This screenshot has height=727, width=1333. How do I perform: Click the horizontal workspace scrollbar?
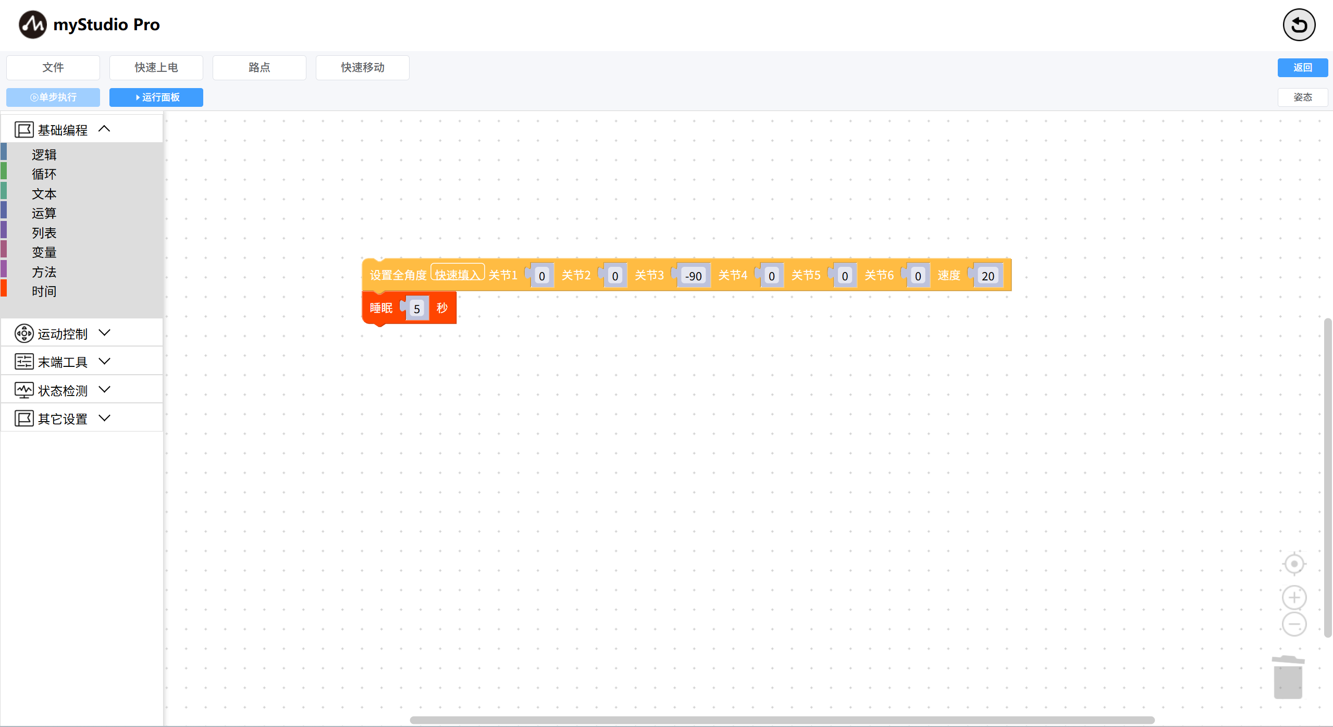(782, 720)
